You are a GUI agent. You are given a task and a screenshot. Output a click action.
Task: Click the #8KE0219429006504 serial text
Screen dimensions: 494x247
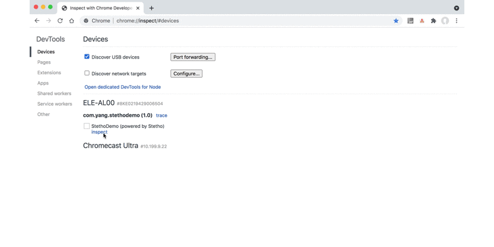click(140, 104)
